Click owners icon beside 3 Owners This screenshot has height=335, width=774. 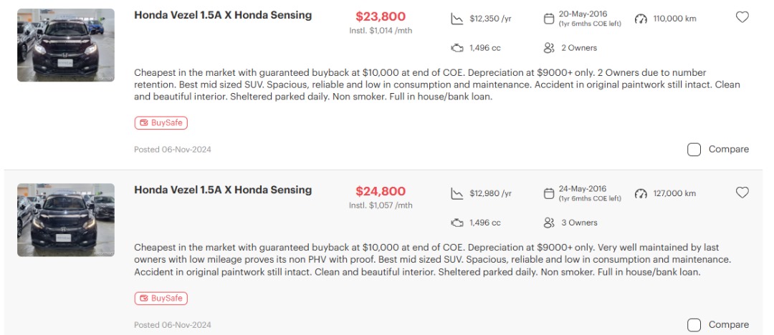coord(549,223)
